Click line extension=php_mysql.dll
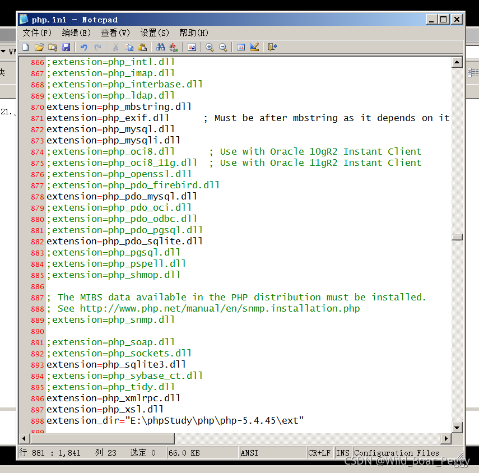The height and width of the screenshot is (473, 479). 110,129
